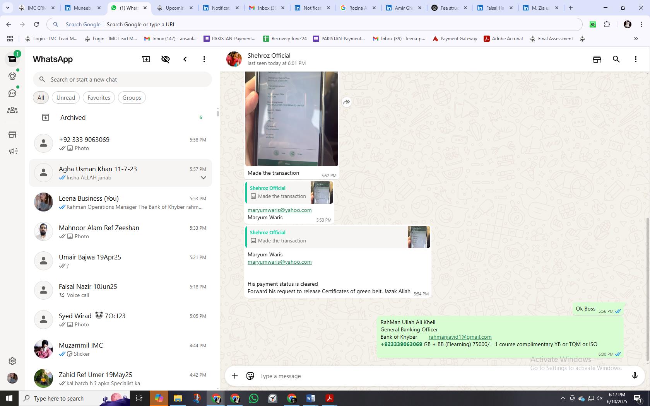Switch to Inbox Gmail browser tab
The height and width of the screenshot is (406, 650).
266,8
